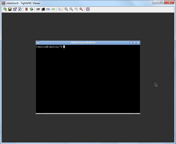Zoom in on the remote desktop
This screenshot has height=144, width=176.
(66, 9)
